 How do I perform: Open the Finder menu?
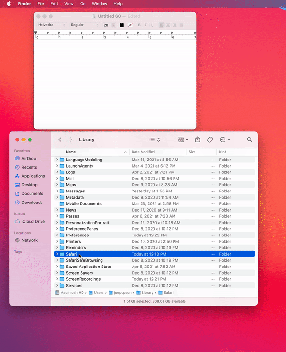coord(24,4)
